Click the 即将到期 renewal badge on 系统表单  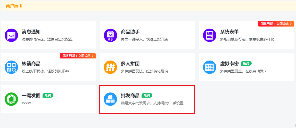(276, 24)
